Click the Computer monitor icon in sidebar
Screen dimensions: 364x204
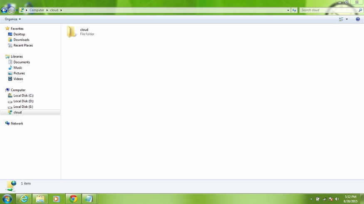click(7, 90)
